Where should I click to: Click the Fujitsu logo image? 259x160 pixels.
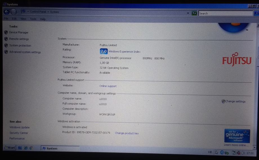237,59
